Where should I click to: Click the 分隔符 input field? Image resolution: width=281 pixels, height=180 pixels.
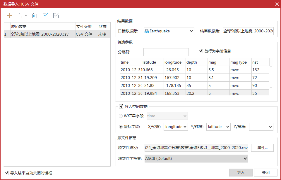point(166,52)
